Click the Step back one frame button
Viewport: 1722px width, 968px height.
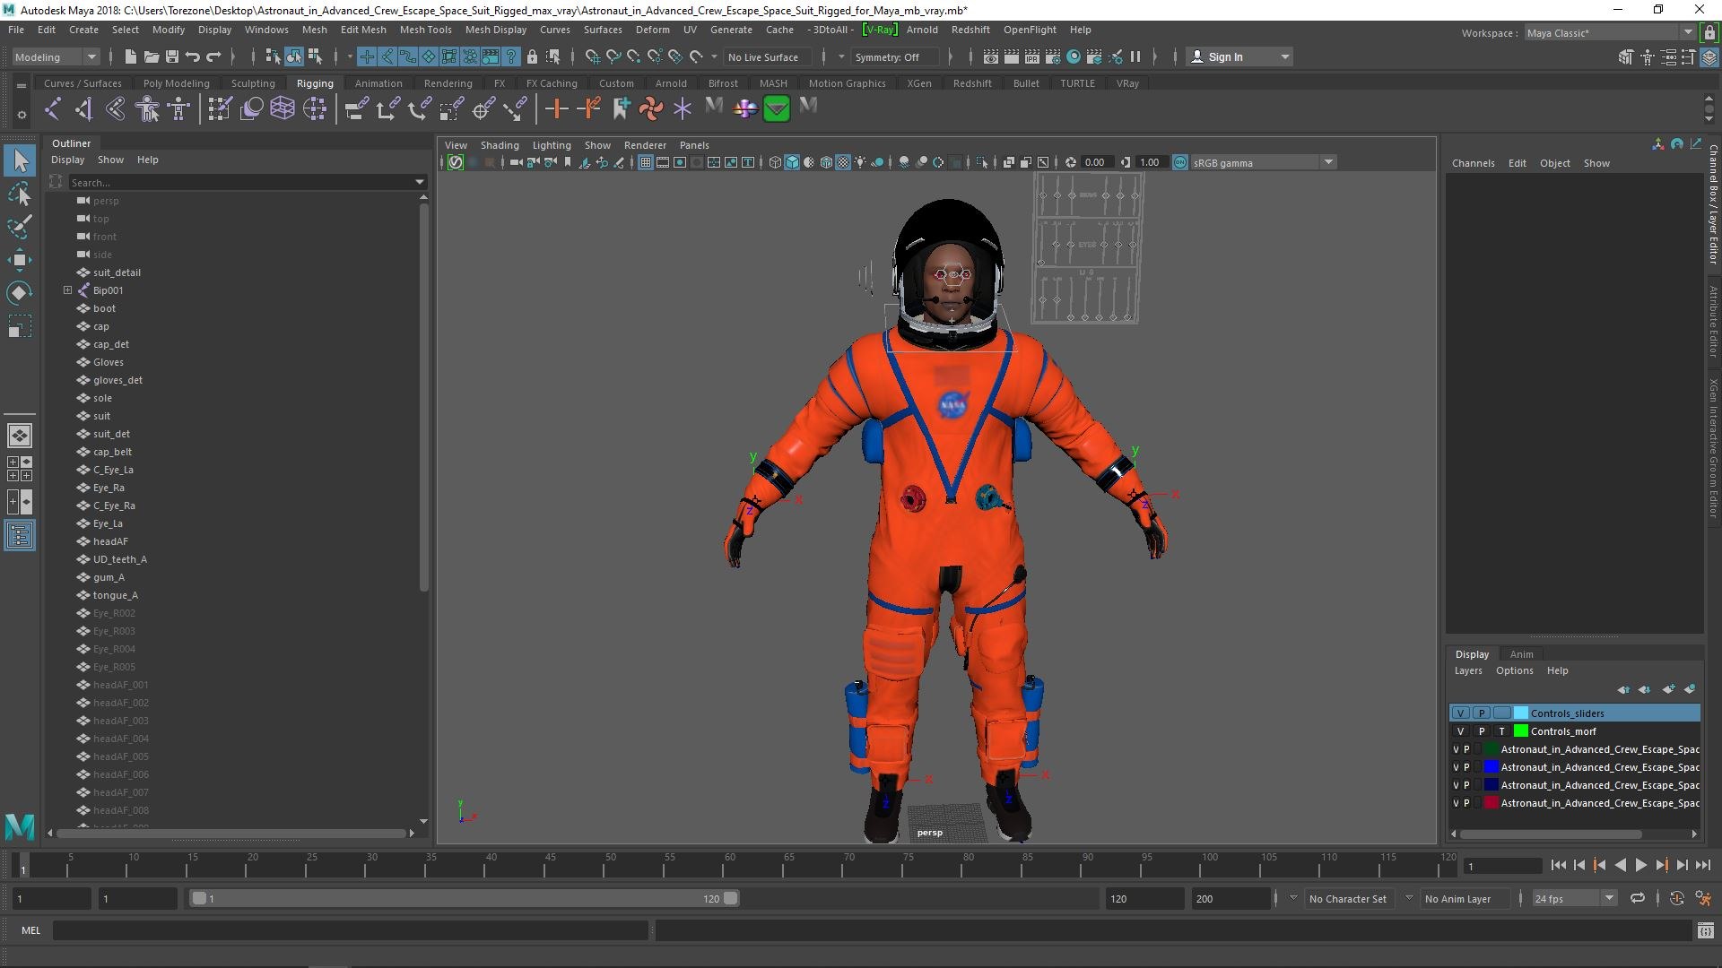[x=1578, y=865]
